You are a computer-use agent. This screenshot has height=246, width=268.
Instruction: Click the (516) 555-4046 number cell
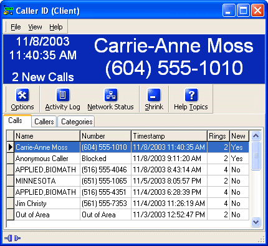pyautogui.click(x=106, y=170)
